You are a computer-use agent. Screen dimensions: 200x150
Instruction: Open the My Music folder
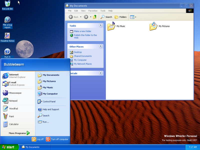click(x=111, y=26)
